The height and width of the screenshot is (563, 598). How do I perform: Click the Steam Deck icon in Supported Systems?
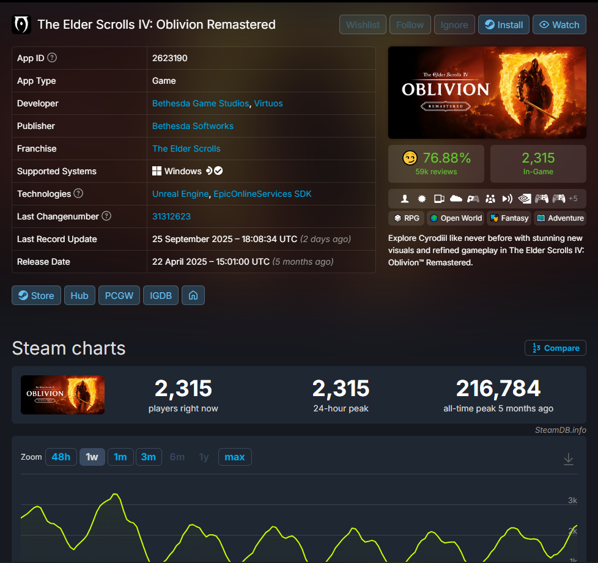click(x=209, y=171)
